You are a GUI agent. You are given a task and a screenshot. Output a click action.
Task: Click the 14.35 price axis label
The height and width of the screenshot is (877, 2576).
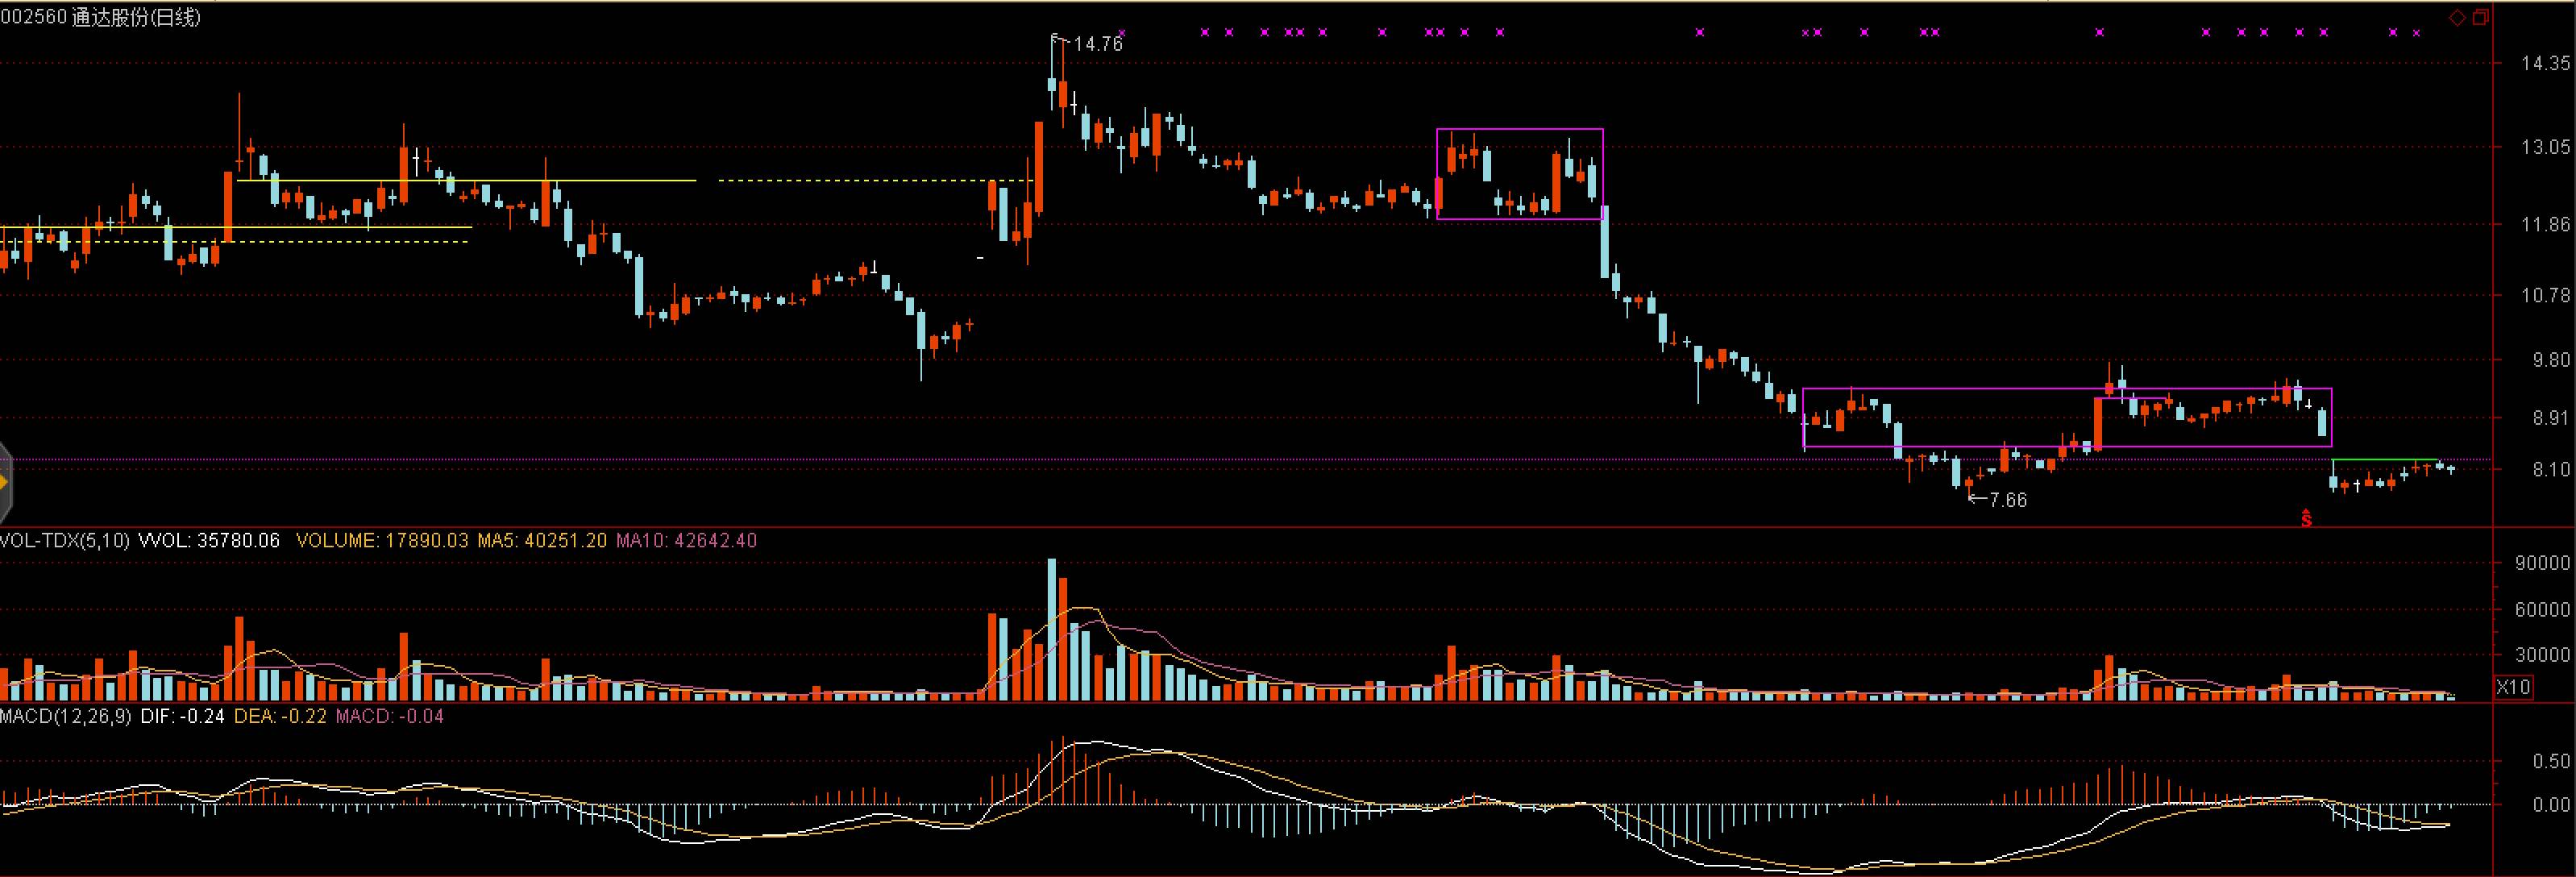(2545, 63)
